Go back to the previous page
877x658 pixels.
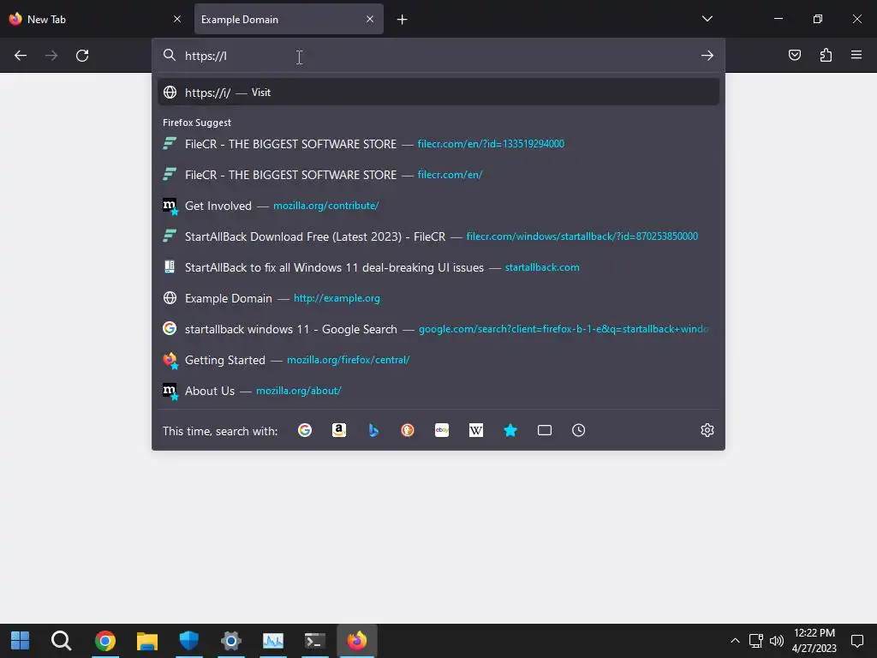coord(21,56)
